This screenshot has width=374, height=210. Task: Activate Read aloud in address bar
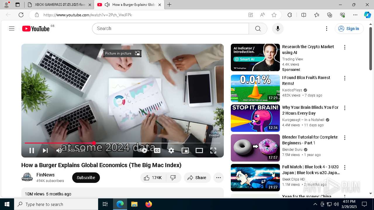(x=262, y=15)
